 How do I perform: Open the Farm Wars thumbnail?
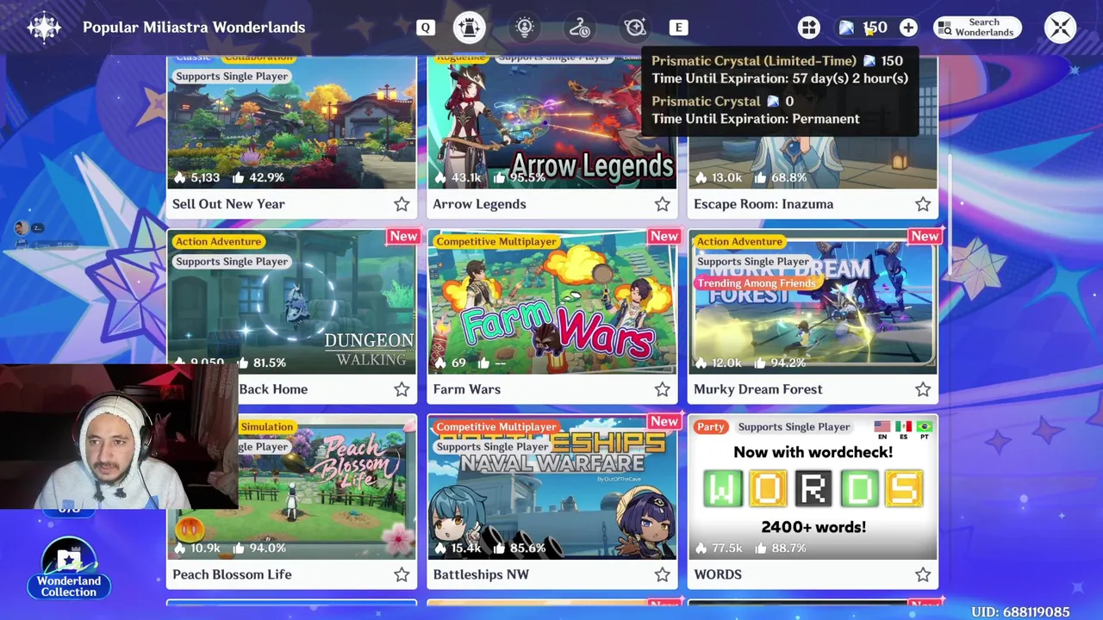point(552,301)
